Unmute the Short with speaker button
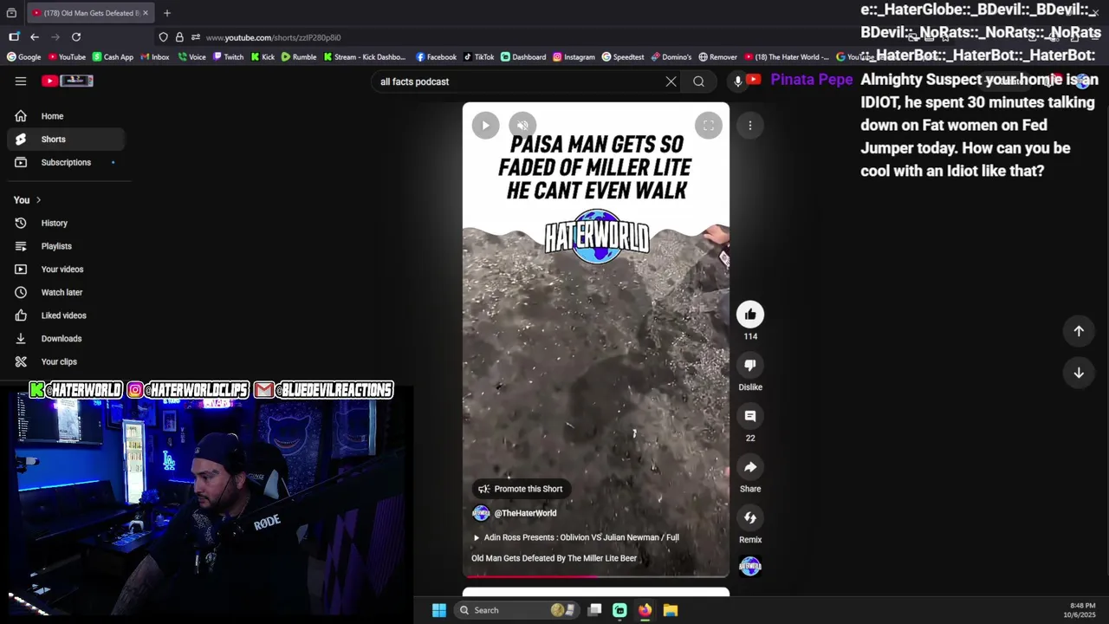The image size is (1109, 624). tap(522, 125)
